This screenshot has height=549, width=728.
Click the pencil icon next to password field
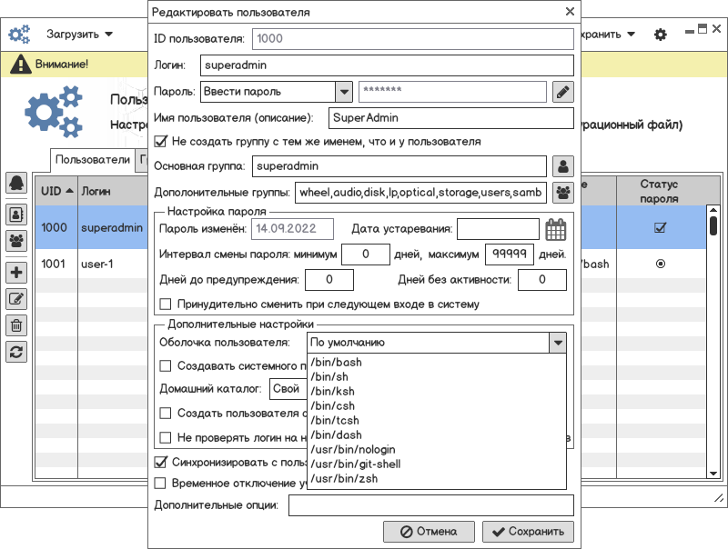pos(562,92)
